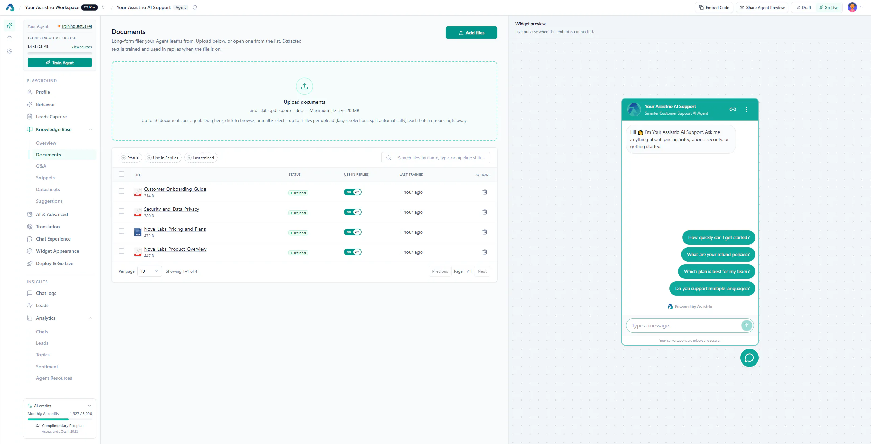Open the settings gear icon in left rail

tap(10, 51)
